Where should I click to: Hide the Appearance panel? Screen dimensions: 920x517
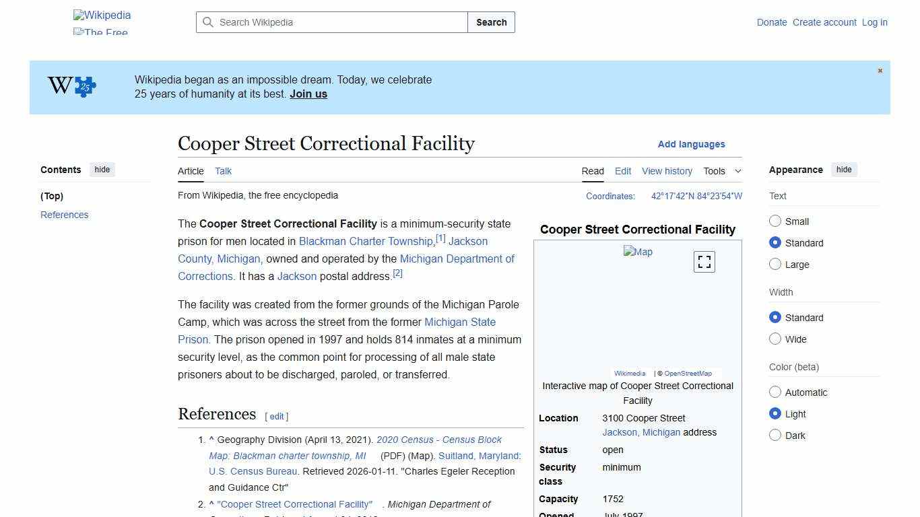844,170
